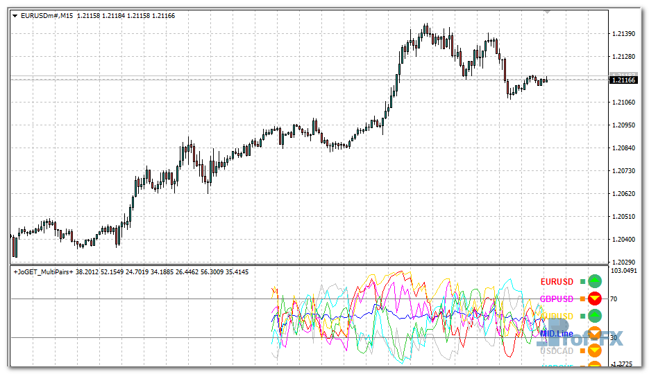Image resolution: width=649 pixels, height=374 pixels.
Task: Expand the chart dropdown arrow before EURUSDm#
Action: click(15, 15)
